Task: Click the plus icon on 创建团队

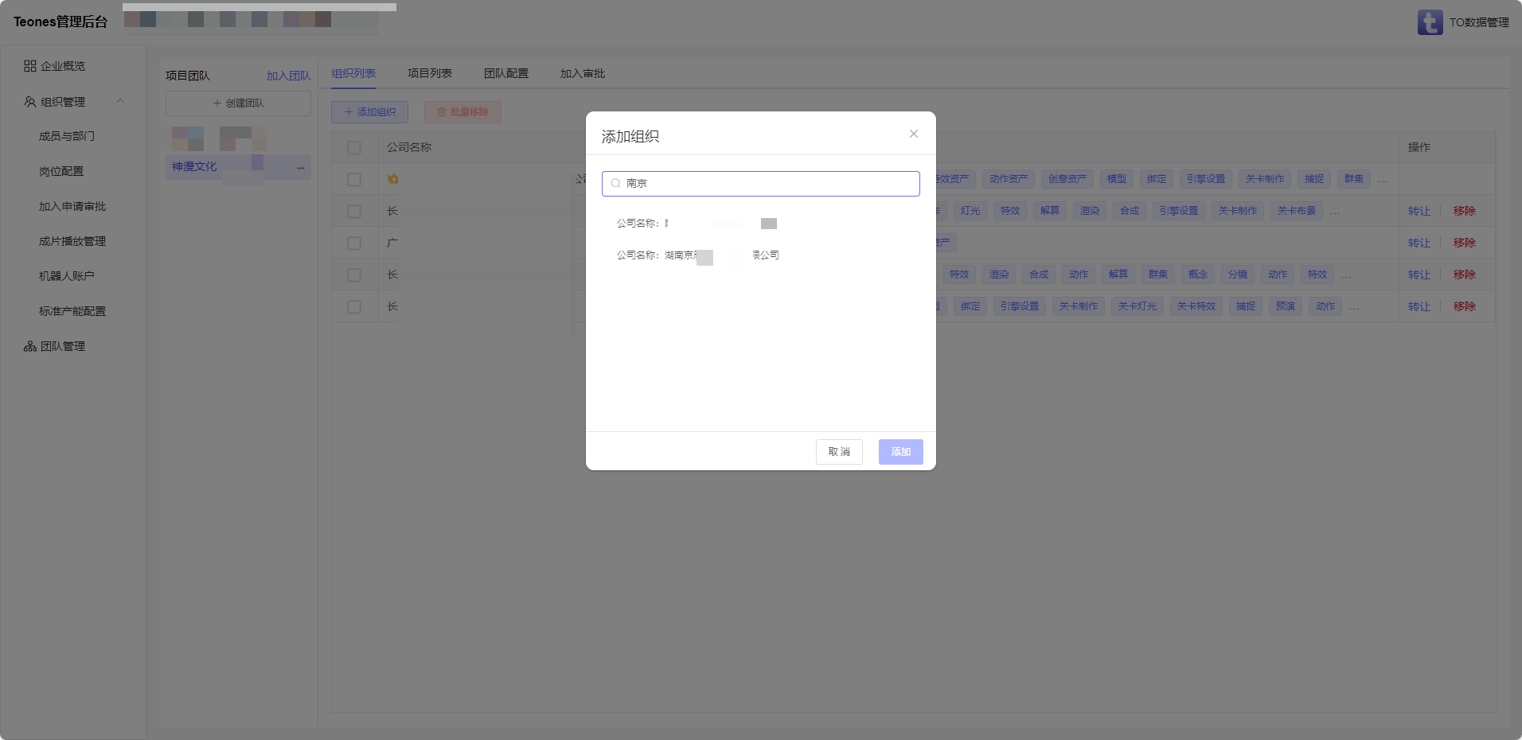Action: pos(217,103)
